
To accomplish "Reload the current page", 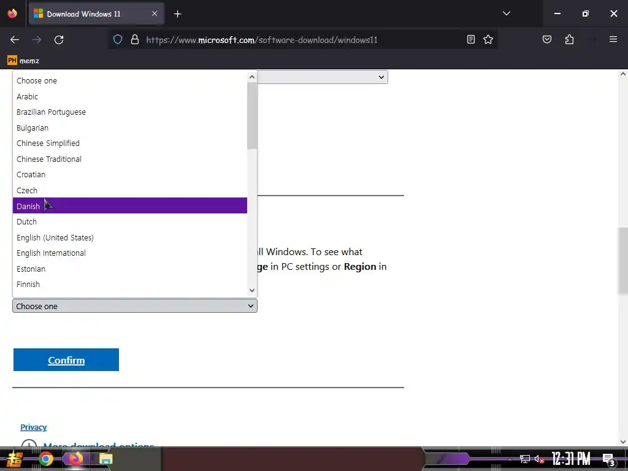I will 59,40.
